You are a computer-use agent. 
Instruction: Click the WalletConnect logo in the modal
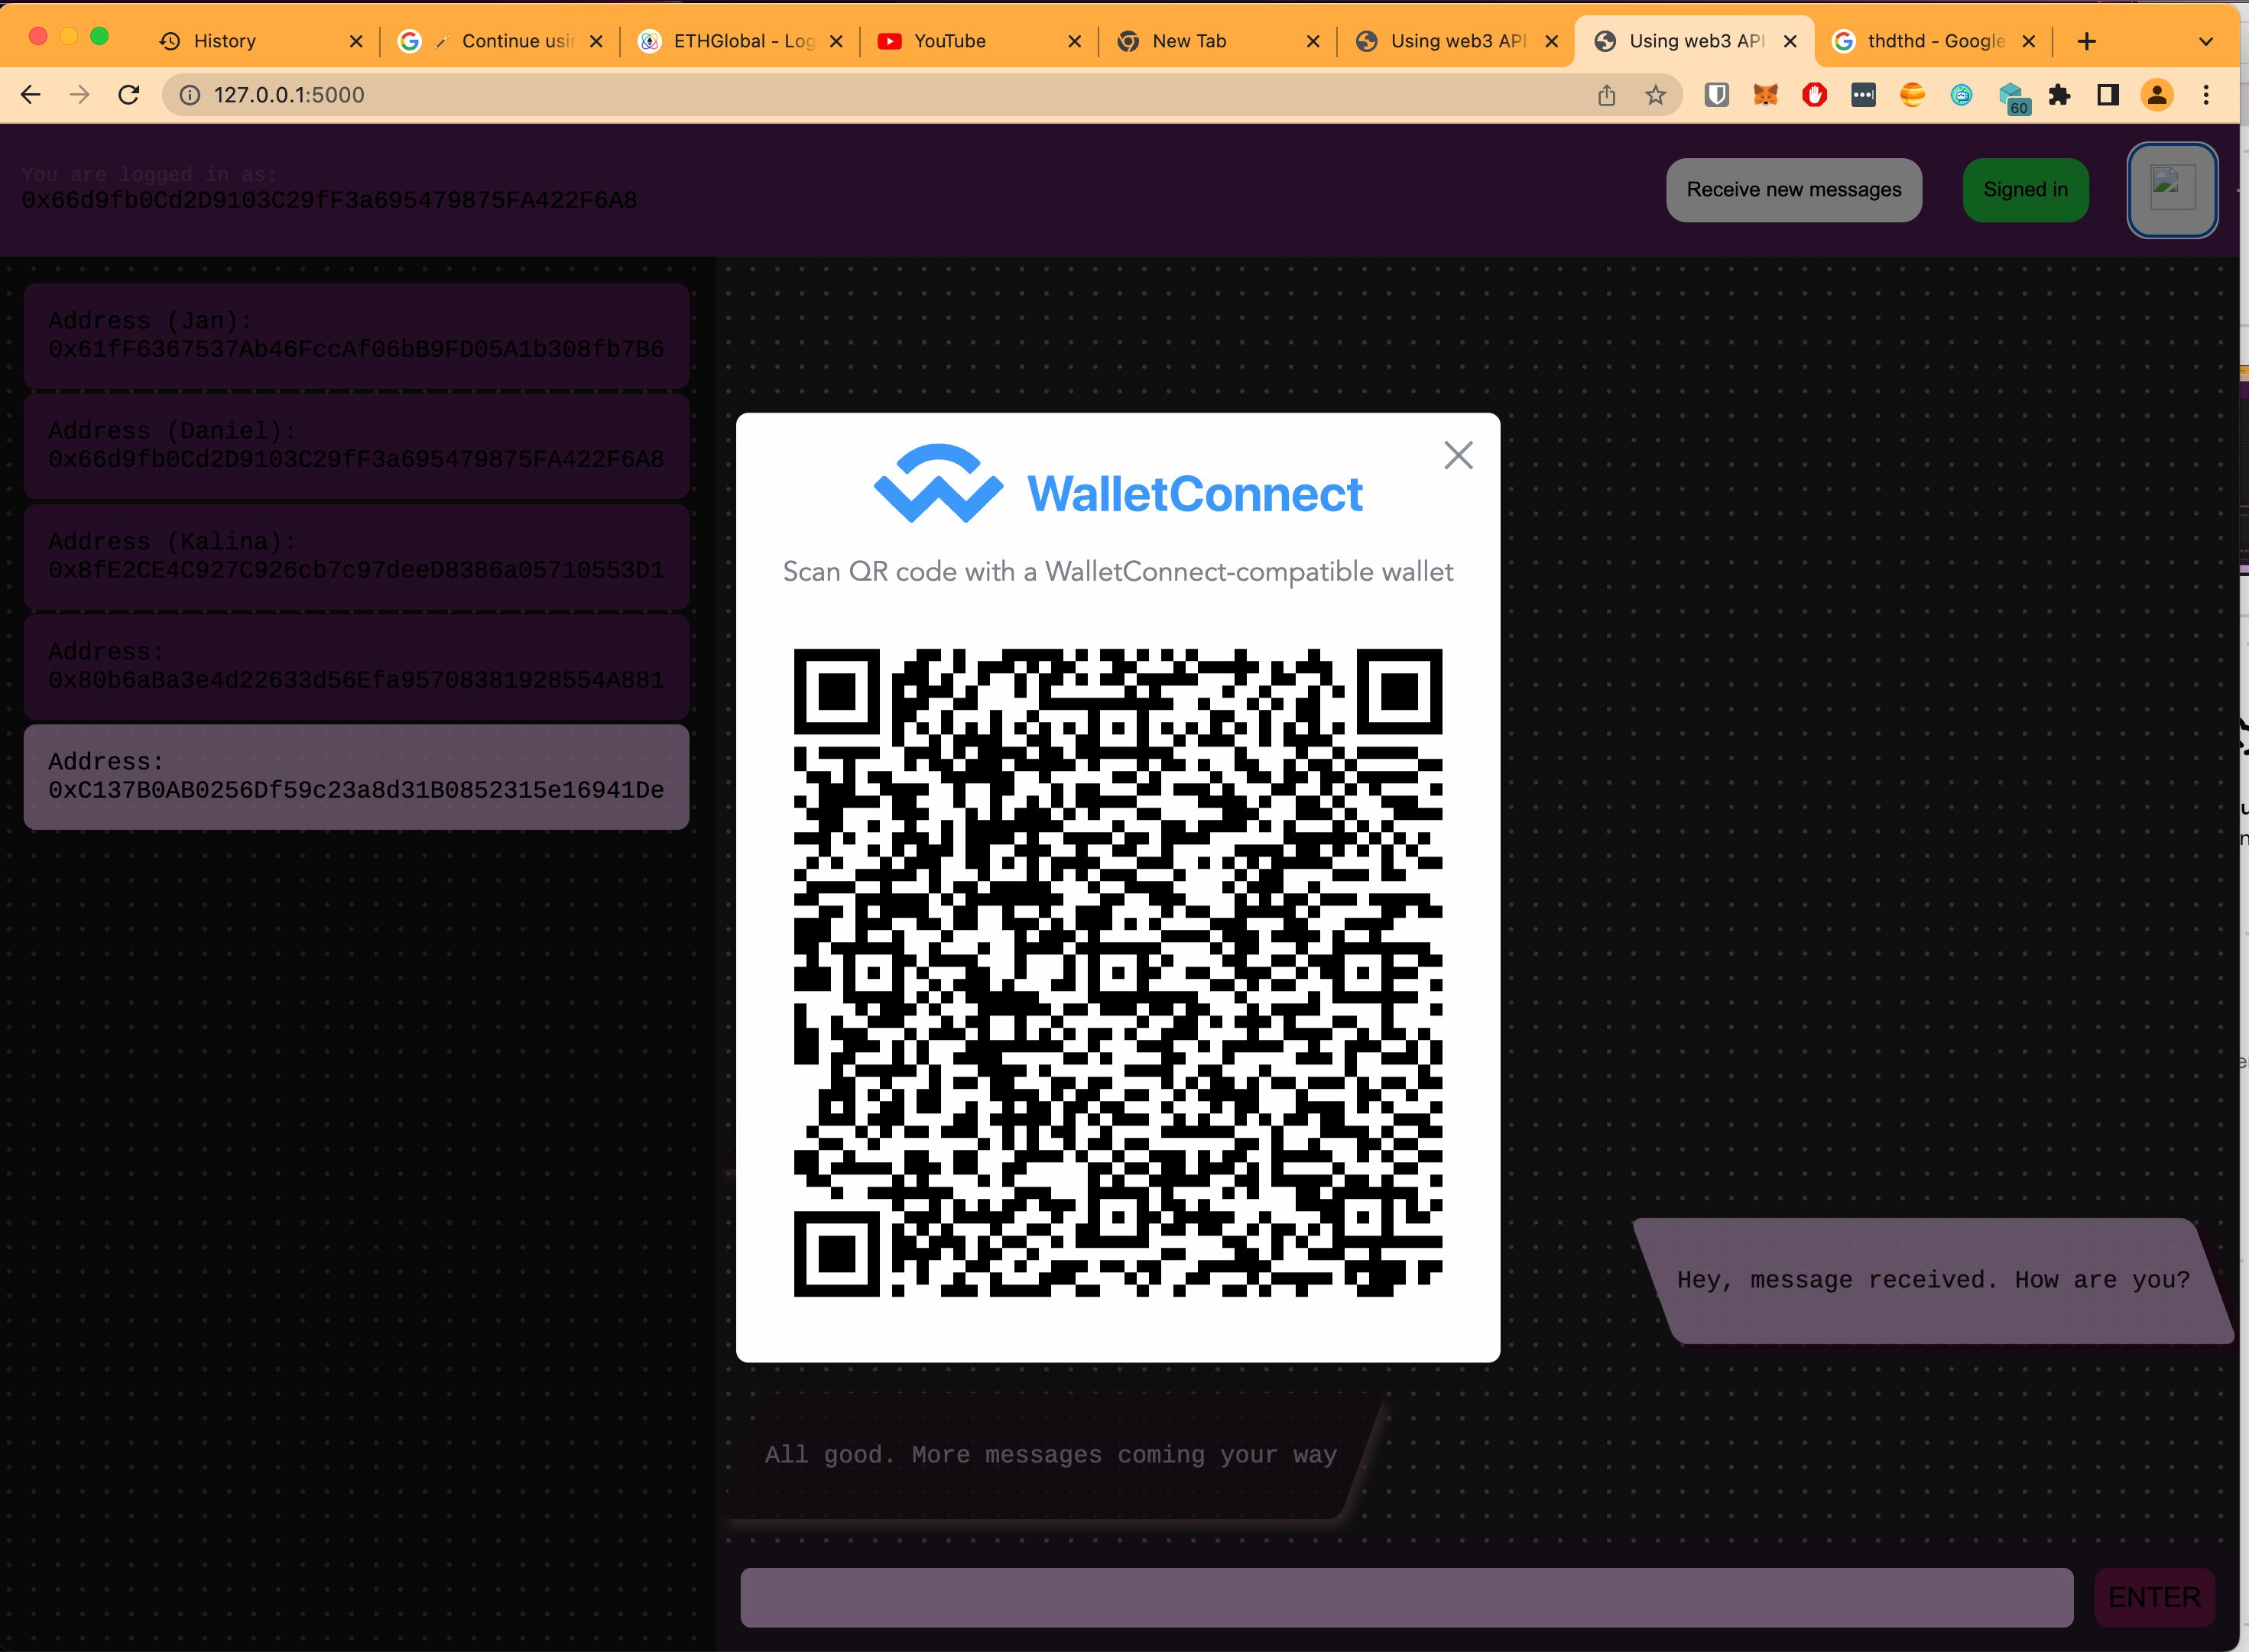coord(1118,485)
